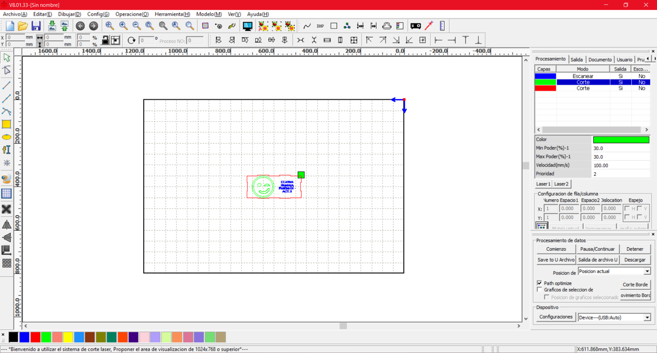Pick the yellow swatch in bottom palette
This screenshot has height=353, width=657.
click(x=68, y=337)
